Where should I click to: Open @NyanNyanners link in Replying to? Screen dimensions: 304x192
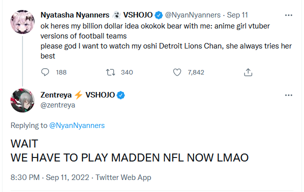tap(77, 125)
